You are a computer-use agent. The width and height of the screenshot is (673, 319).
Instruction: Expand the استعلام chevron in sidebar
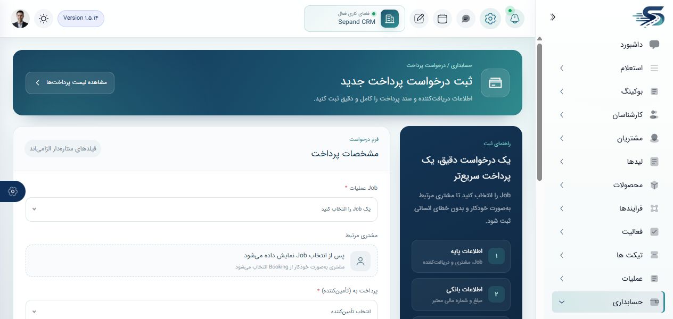point(561,68)
